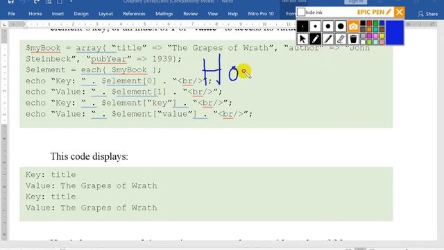This screenshot has height=250, width=444.
Task: Pick the white color swatch
Action: coord(363,42)
